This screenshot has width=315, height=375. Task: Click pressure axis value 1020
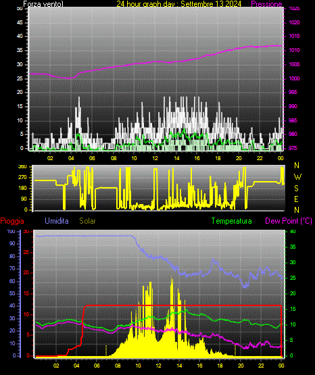coord(294,22)
